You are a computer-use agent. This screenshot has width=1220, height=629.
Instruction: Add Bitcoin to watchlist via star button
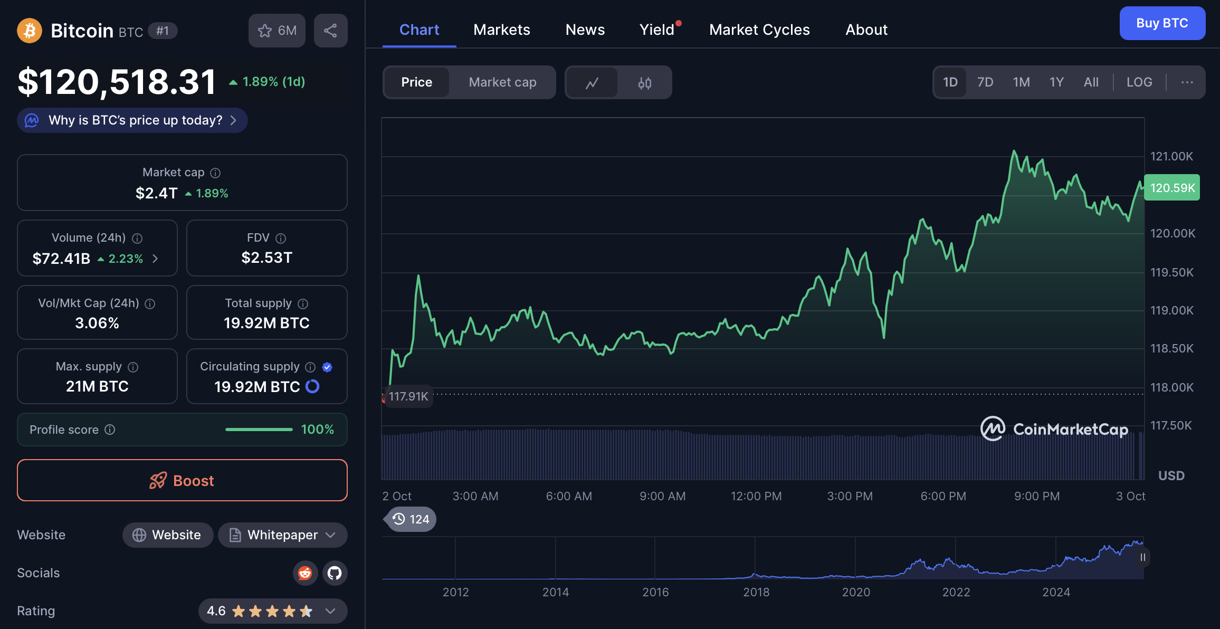click(277, 31)
